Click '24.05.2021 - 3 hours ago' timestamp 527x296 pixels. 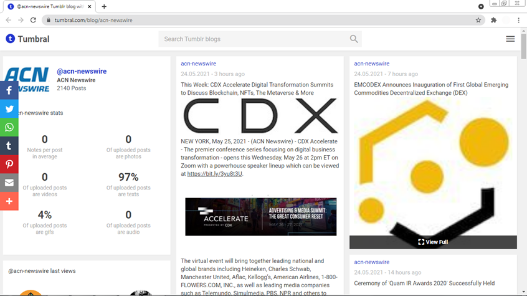[213, 74]
